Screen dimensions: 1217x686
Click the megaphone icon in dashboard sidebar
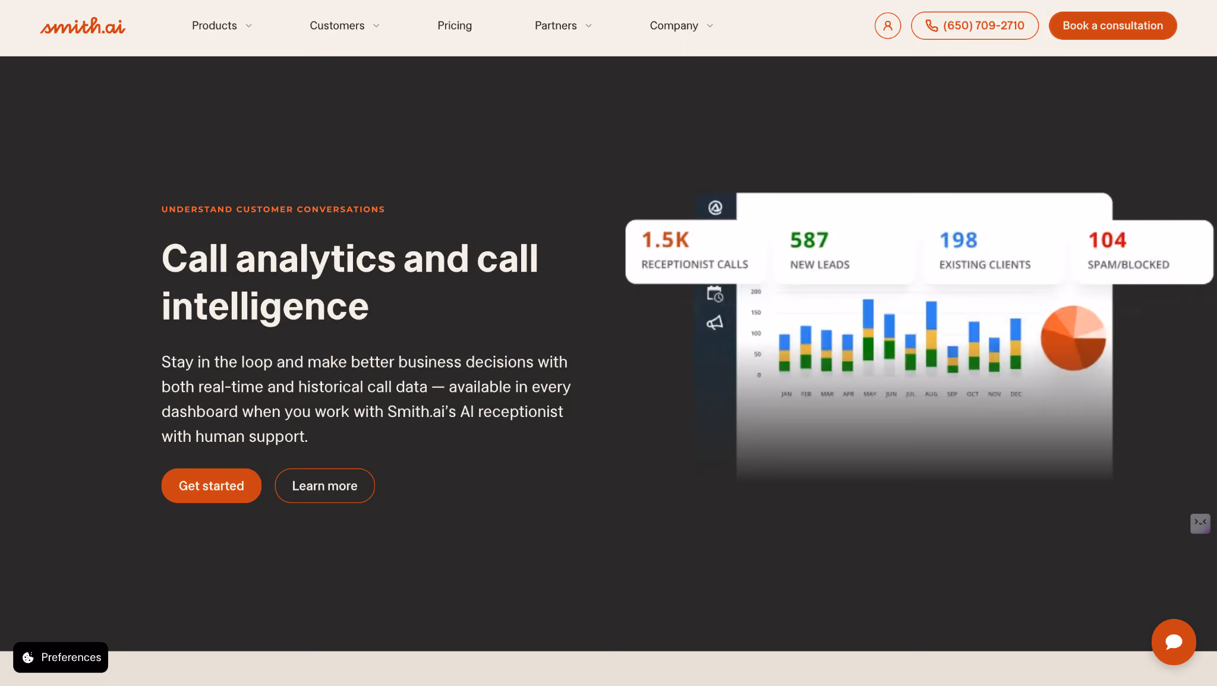tap(715, 323)
